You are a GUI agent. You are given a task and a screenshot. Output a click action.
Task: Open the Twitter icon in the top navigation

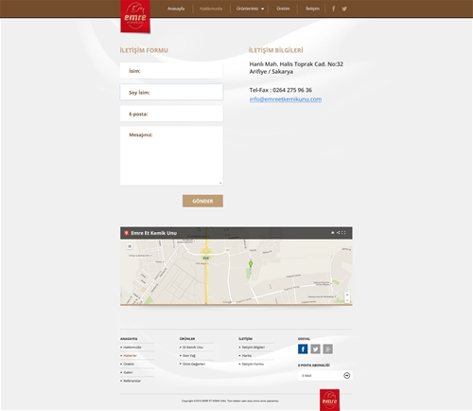(344, 9)
